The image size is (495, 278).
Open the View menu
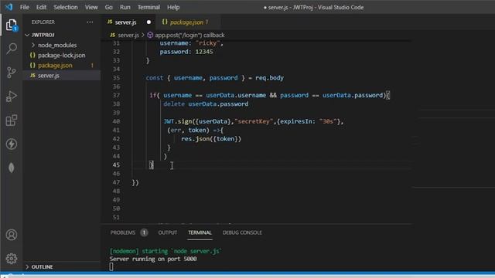point(91,7)
